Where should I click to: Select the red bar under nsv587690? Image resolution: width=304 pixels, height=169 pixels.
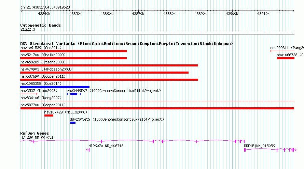coord(109,80)
